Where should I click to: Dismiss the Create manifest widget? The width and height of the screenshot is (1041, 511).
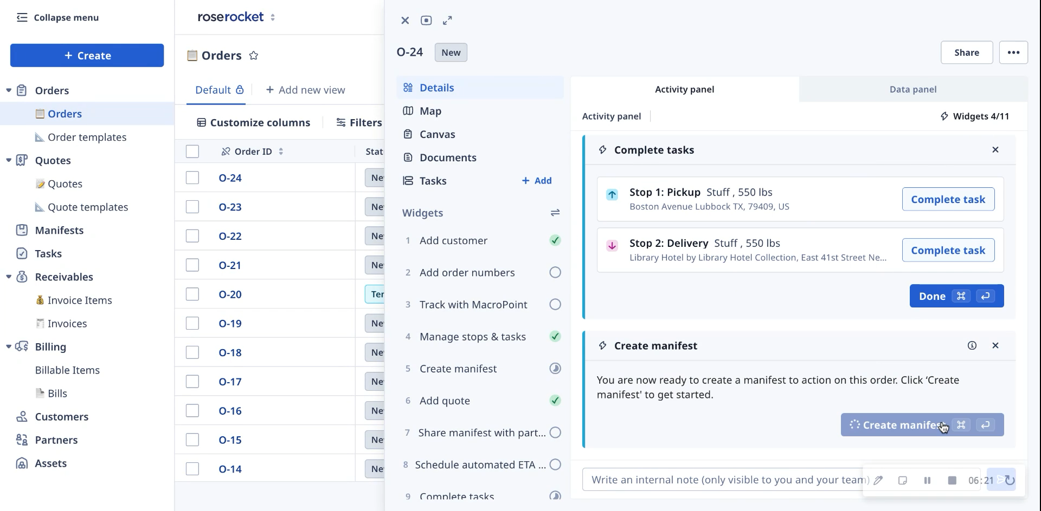[x=995, y=345]
